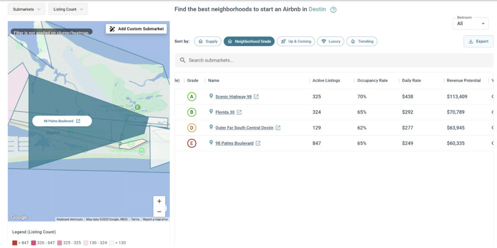This screenshot has height=248, width=497.
Task: Open the Submarkets dropdown
Action: 27,9
